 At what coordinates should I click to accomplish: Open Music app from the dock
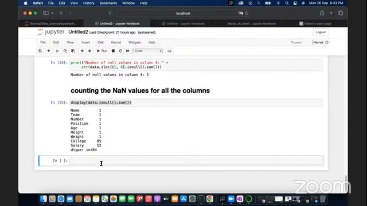pyautogui.click(x=149, y=199)
